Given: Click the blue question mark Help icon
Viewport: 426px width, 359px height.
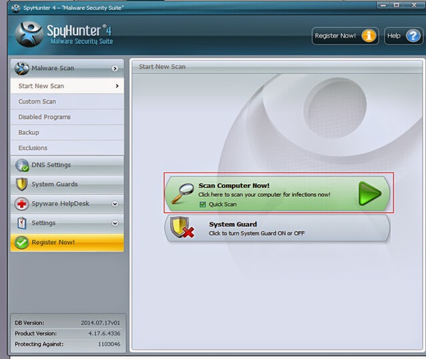Looking at the screenshot, I should pos(413,35).
